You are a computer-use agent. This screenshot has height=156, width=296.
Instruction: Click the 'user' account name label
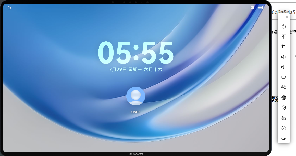coord(136,112)
